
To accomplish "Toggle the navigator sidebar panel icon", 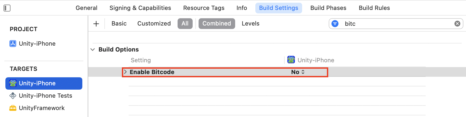I will pos(7,8).
